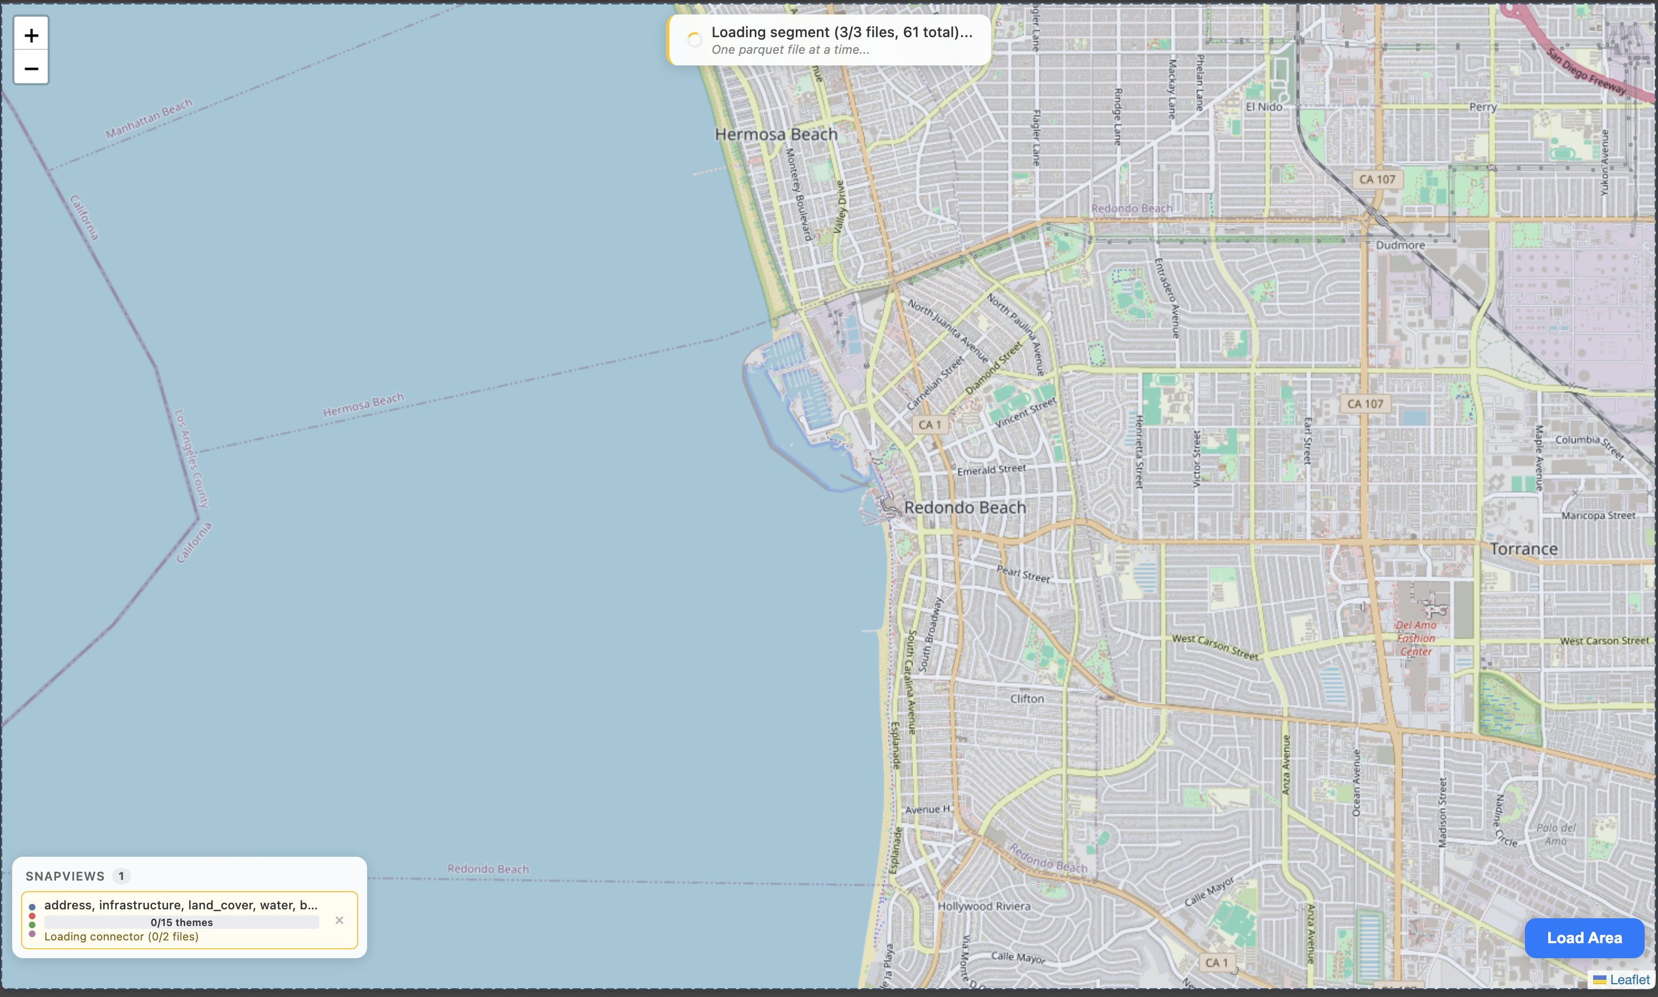Toggle the green theme indicator dot
The image size is (1658, 997).
click(32, 924)
